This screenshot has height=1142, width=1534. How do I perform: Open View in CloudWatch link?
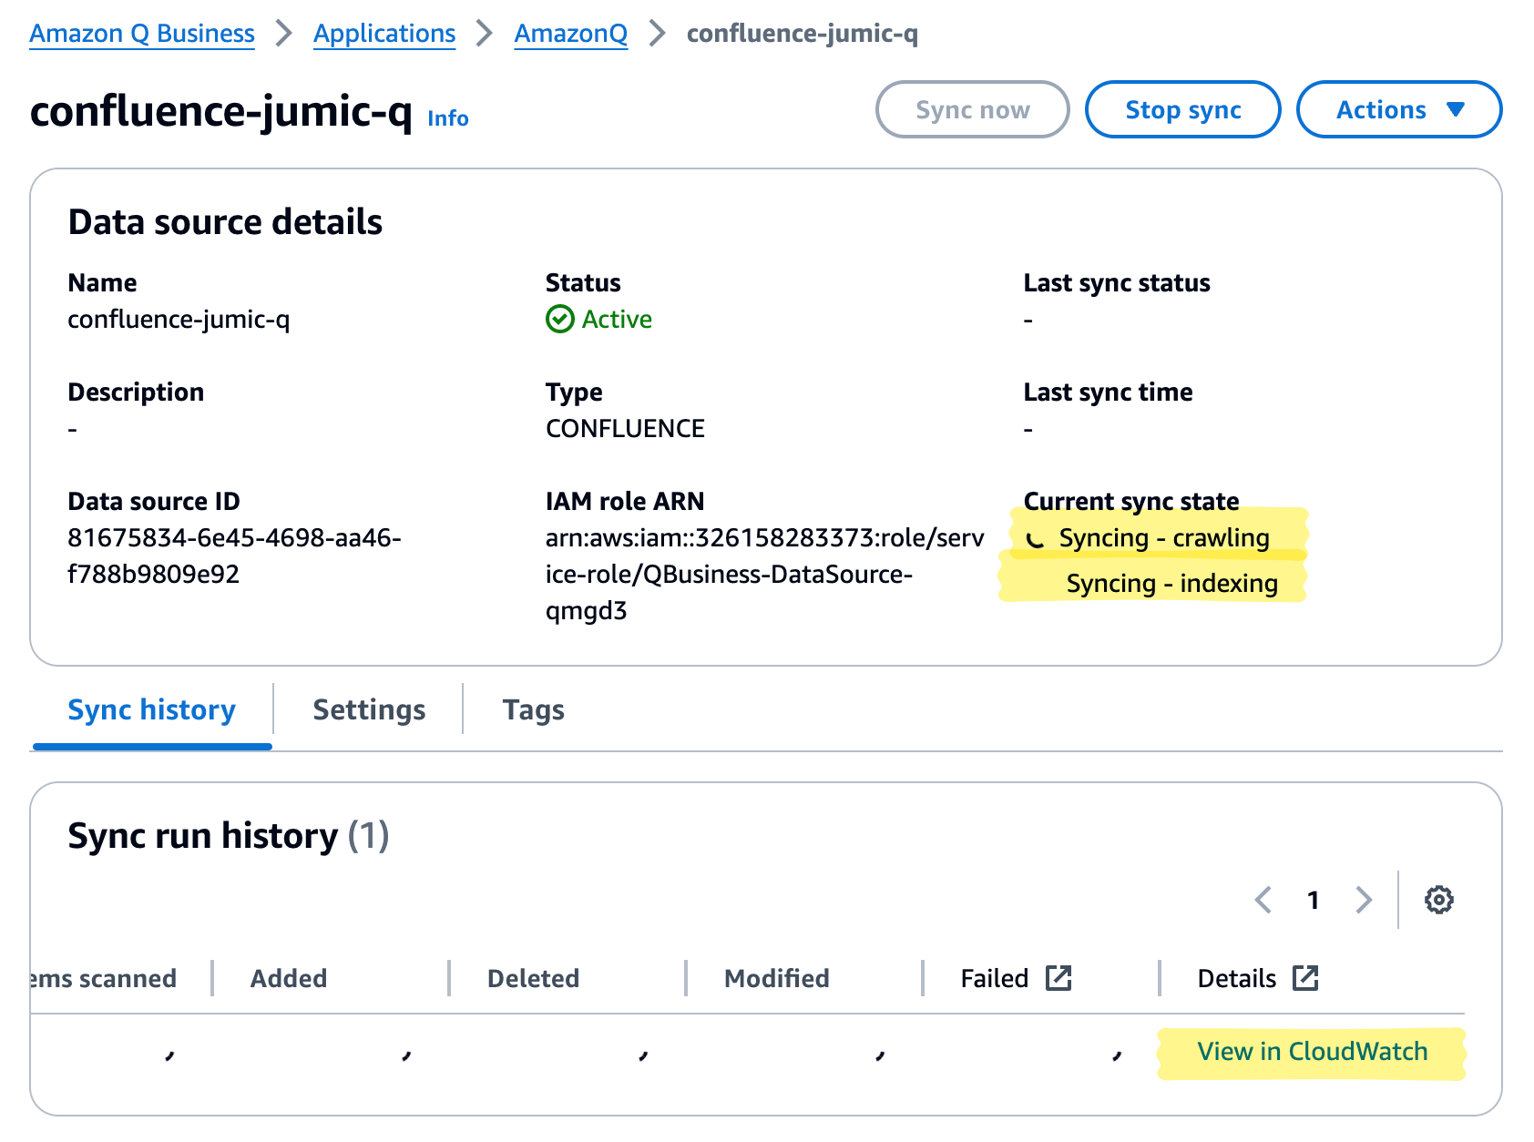tap(1312, 1052)
